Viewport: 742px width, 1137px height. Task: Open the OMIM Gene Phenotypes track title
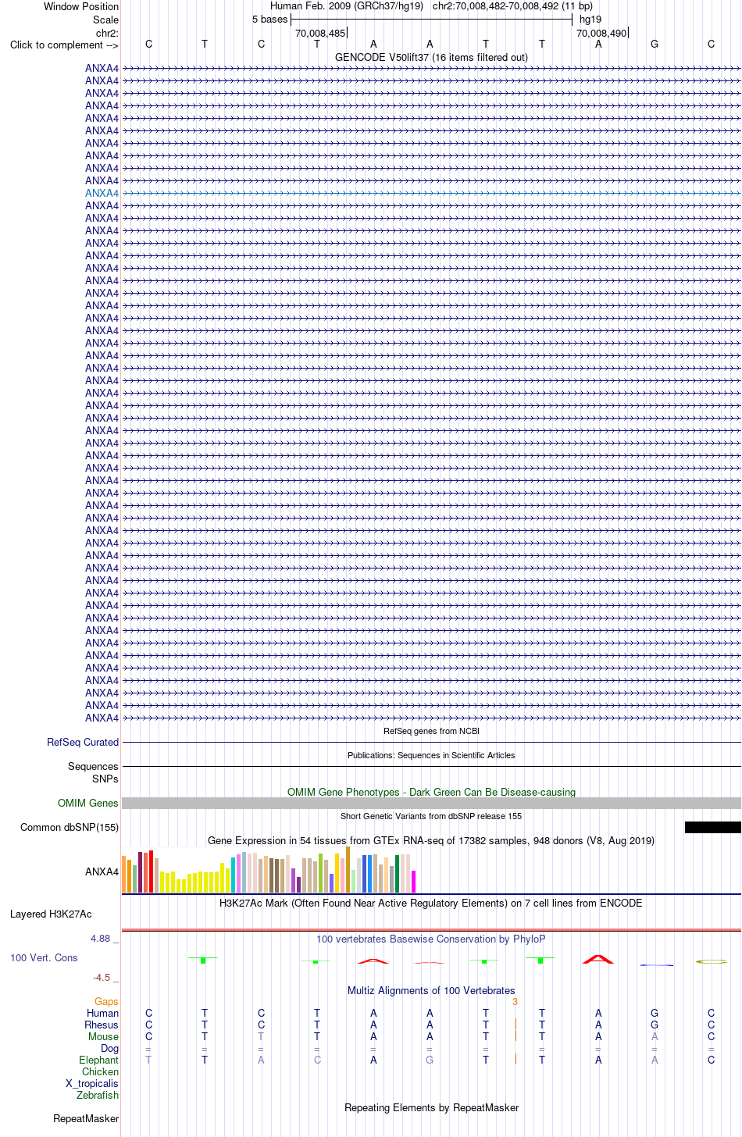(431, 792)
